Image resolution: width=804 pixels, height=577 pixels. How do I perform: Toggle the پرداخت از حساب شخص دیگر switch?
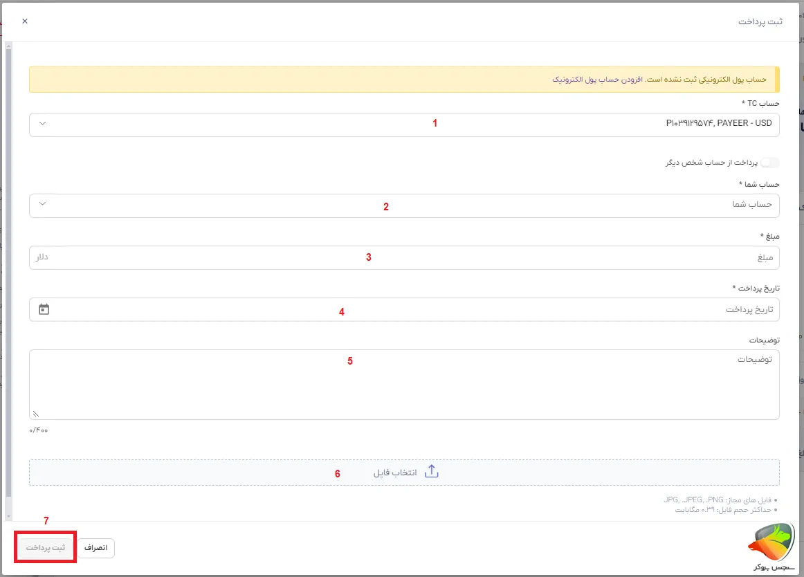click(x=769, y=163)
